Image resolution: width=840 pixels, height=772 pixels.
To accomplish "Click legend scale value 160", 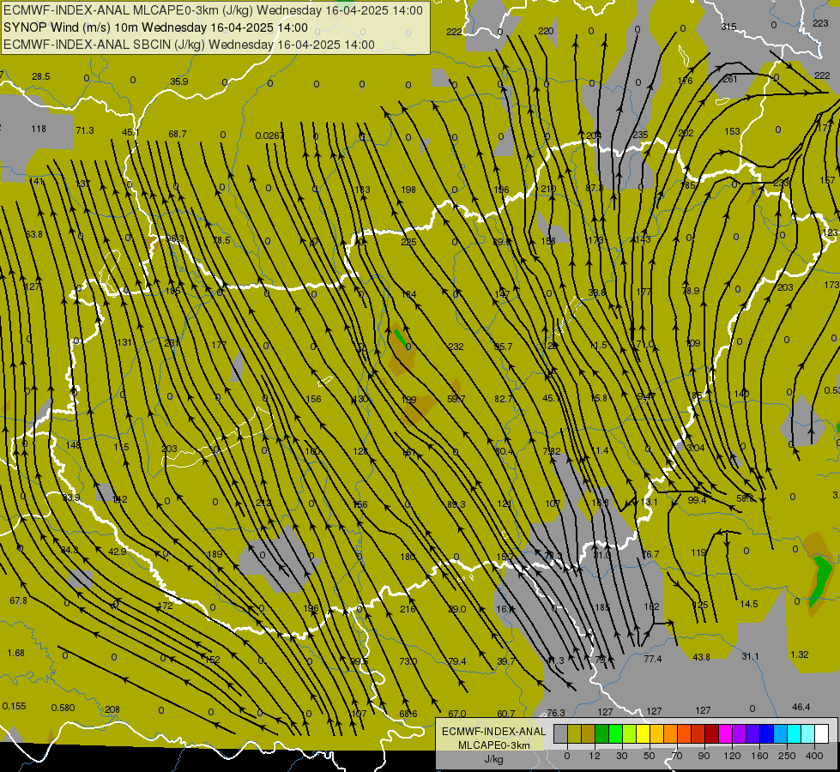I will click(x=759, y=756).
